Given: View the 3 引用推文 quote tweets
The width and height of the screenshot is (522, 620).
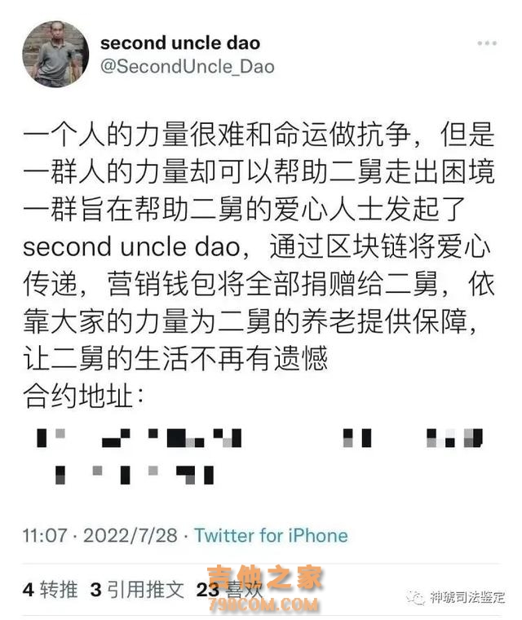Looking at the screenshot, I should [x=137, y=589].
